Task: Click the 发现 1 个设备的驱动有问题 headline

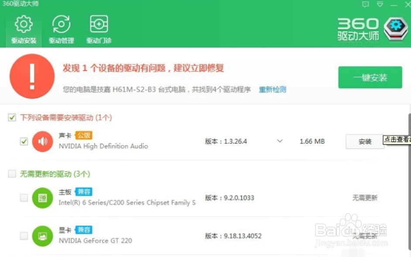Action: coord(143,68)
